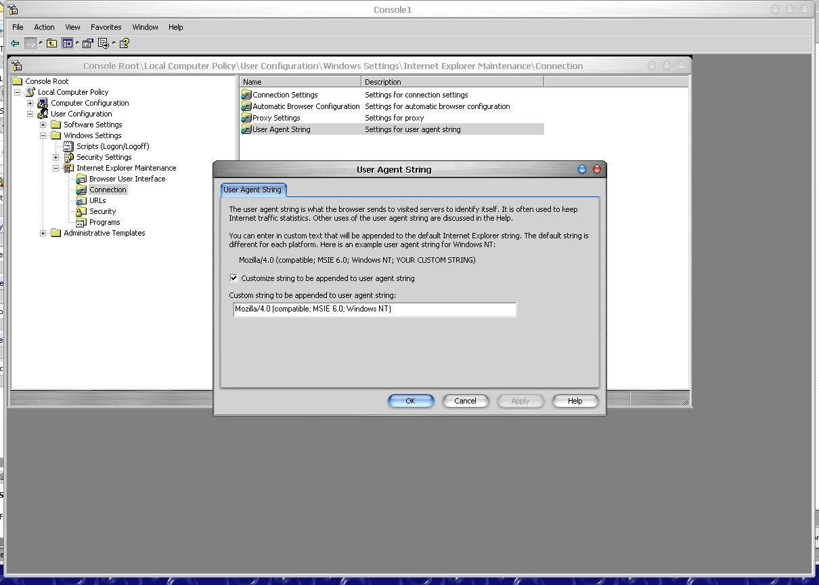Toggle the Show/Hide Console Tree toolbar icon
Viewport: 819px width, 585px height.
click(67, 43)
